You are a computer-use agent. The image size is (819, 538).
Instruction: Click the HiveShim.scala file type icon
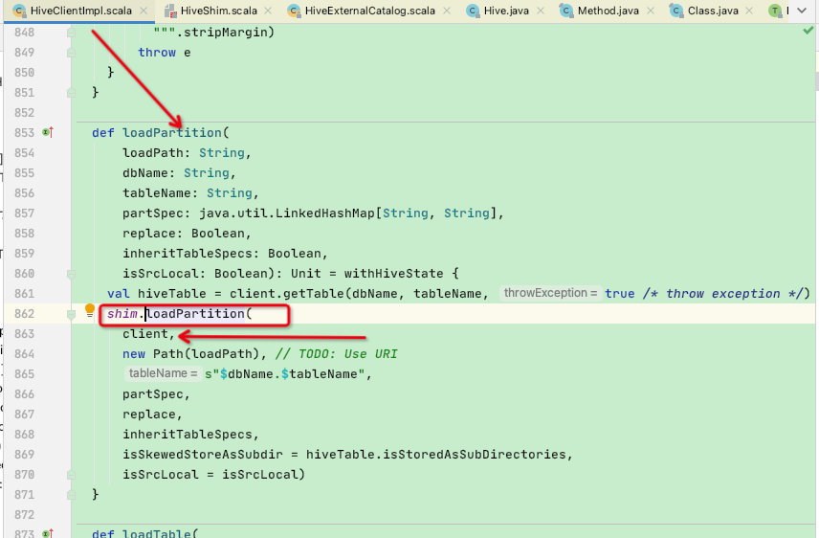coord(170,11)
